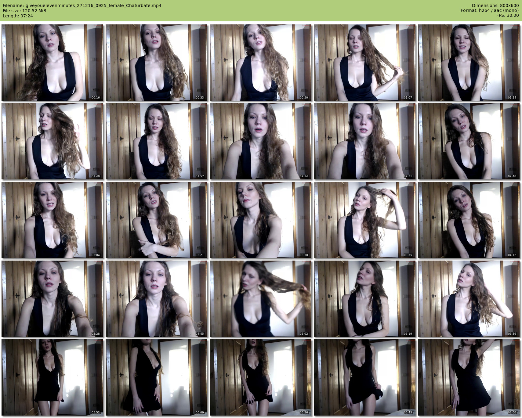Select the frame marked 00:33
This screenshot has height=418, width=522.
(156, 63)
